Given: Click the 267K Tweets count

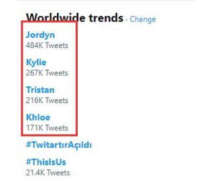Looking at the screenshot, I should click(47, 73).
